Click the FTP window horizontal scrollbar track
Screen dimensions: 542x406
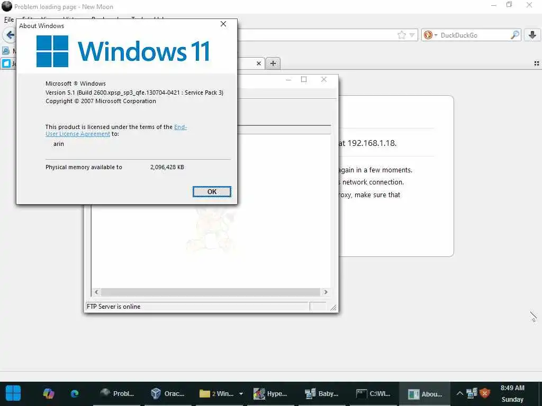tap(211, 292)
